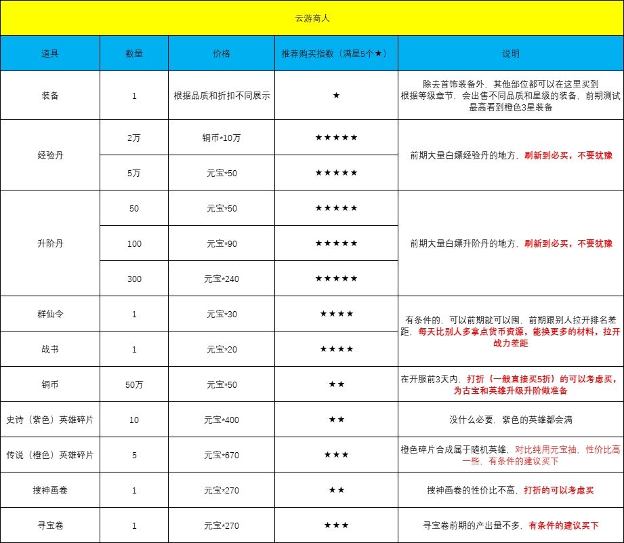Click the 价格 column header
This screenshot has width=624, height=543.
[x=222, y=54]
